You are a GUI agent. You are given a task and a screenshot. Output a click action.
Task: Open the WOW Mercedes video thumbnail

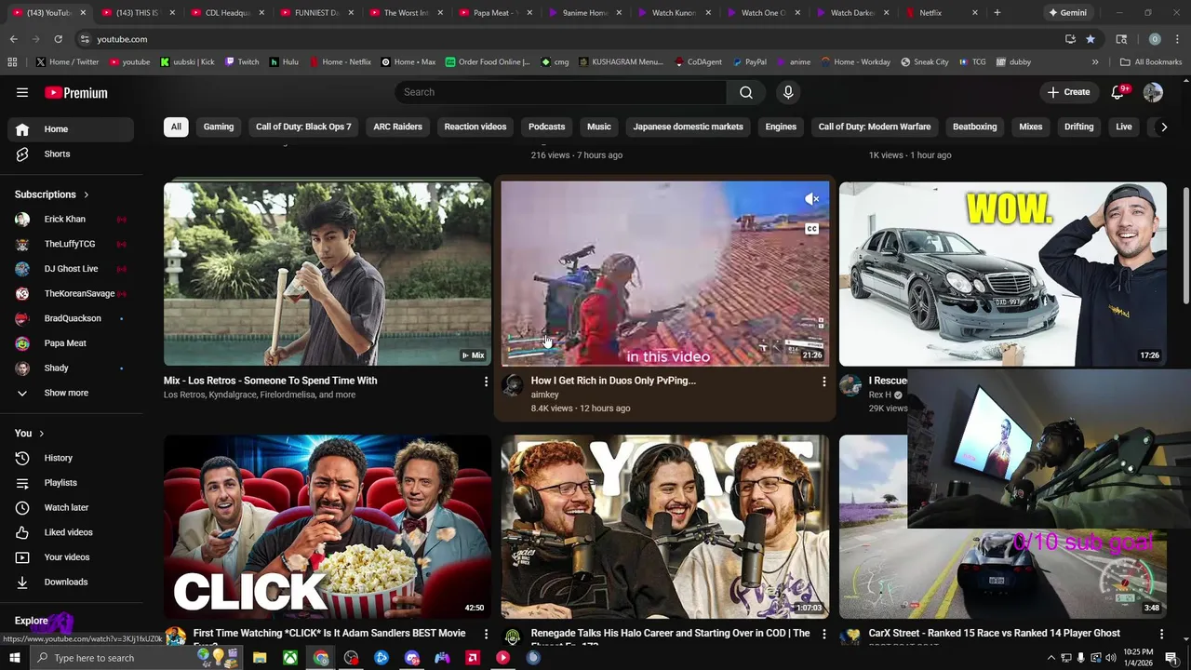(x=1002, y=274)
